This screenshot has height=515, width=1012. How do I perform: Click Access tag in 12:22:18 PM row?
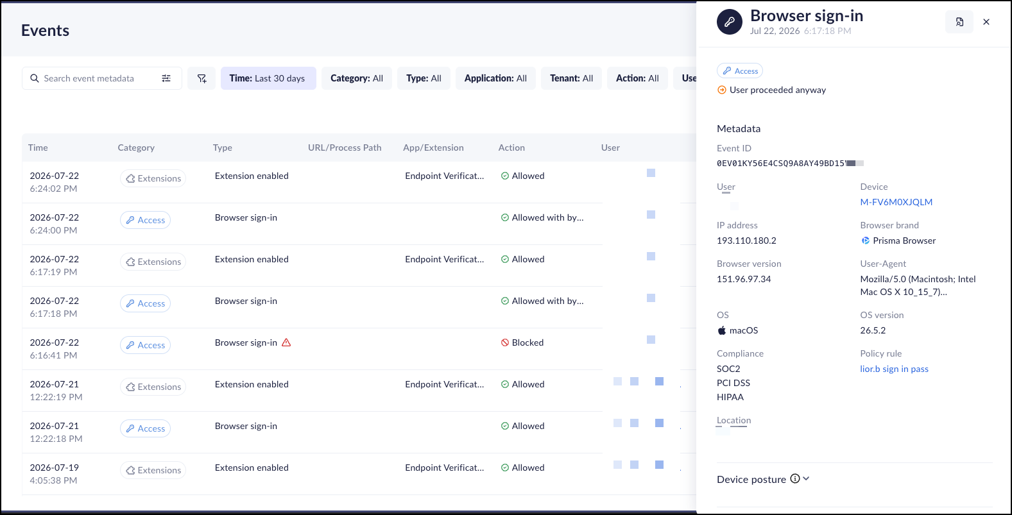pyautogui.click(x=145, y=428)
